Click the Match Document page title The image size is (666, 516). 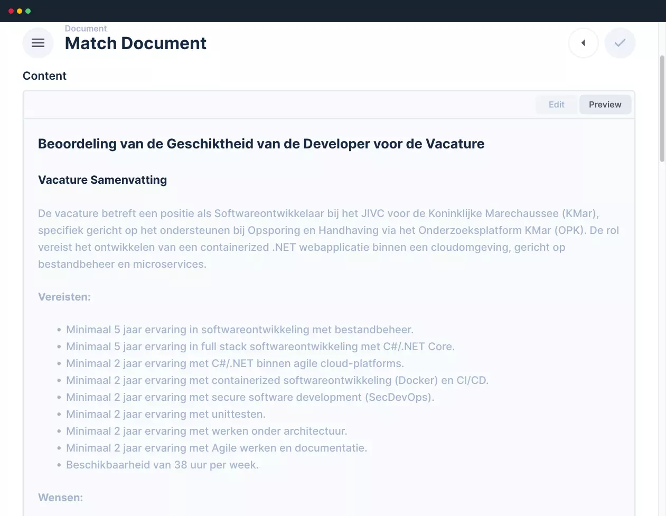tap(135, 43)
